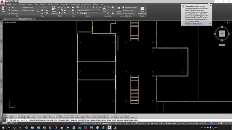Rotate view to West on ViewCube compass
This screenshot has width=232, height=130.
215,34
